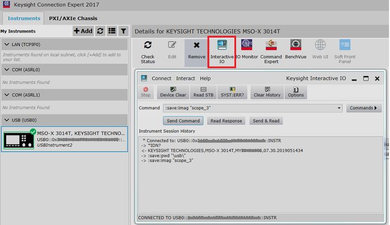Collapse the COM (ASRL1) section
This screenshot has height=225, width=390.
tap(6, 95)
